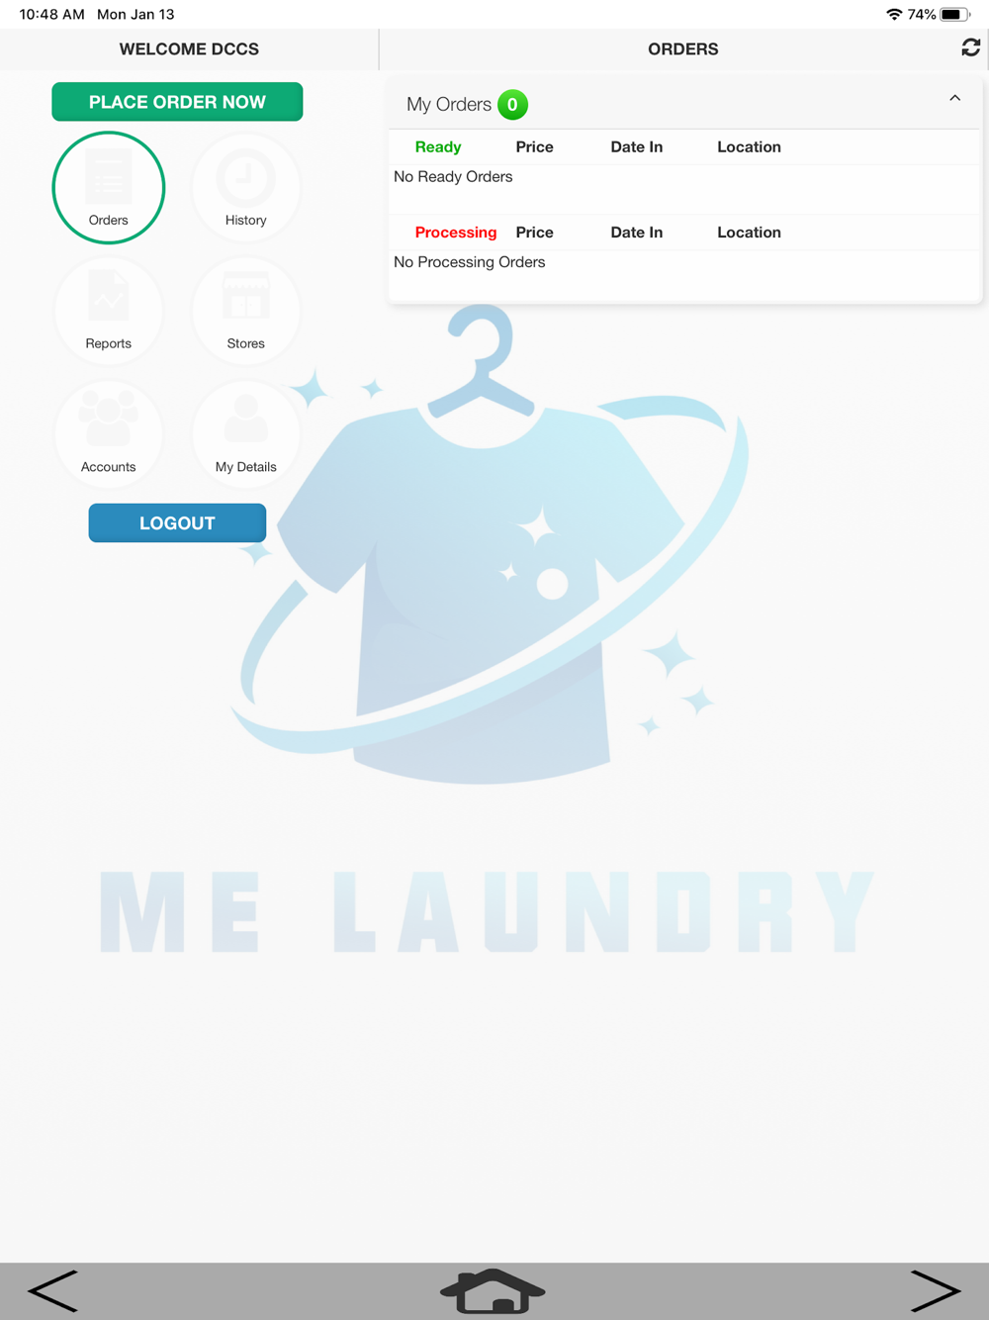
Task: Tap the home icon in bottom bar
Action: 493,1291
